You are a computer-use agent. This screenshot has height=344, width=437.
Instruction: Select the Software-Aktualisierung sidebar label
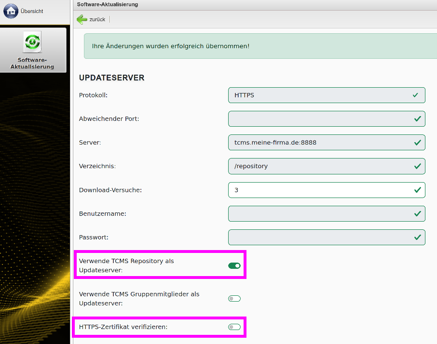[x=32, y=63]
